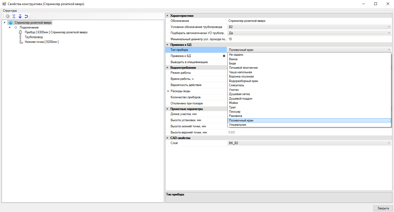Choose Унитаз from the list
This screenshot has width=394, height=212.
(309, 90)
